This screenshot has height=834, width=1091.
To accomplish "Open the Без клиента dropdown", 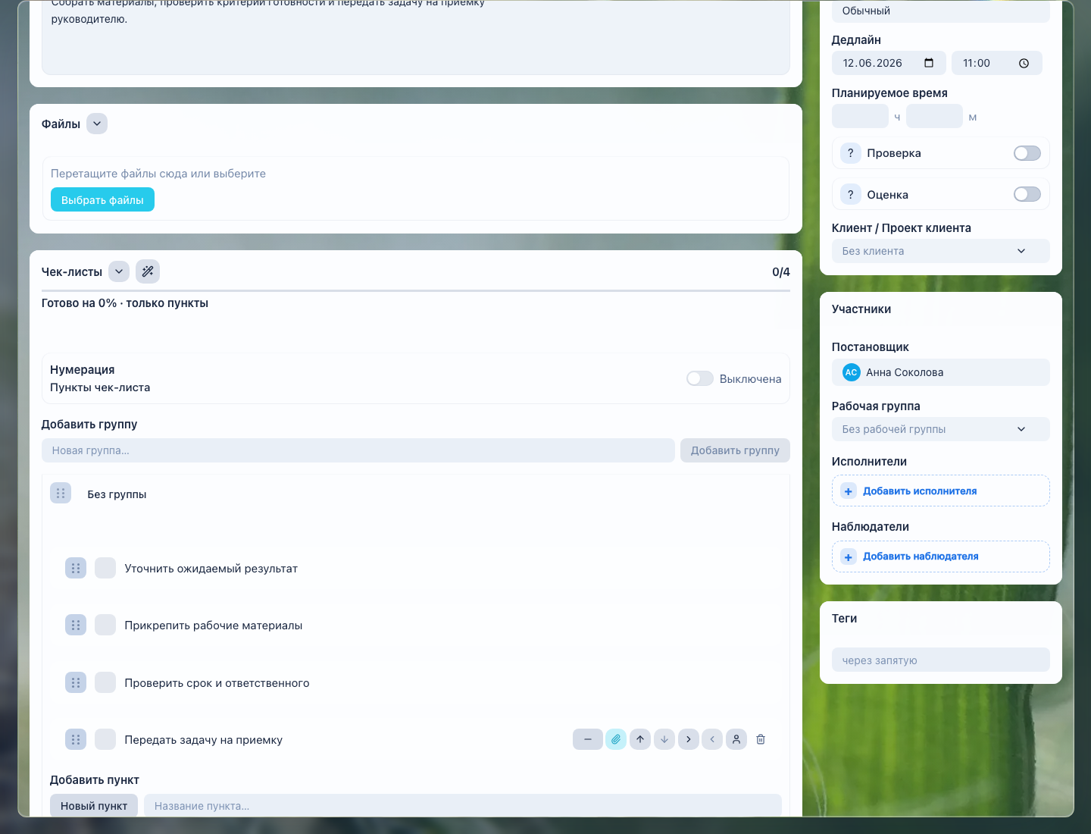I will click(940, 251).
